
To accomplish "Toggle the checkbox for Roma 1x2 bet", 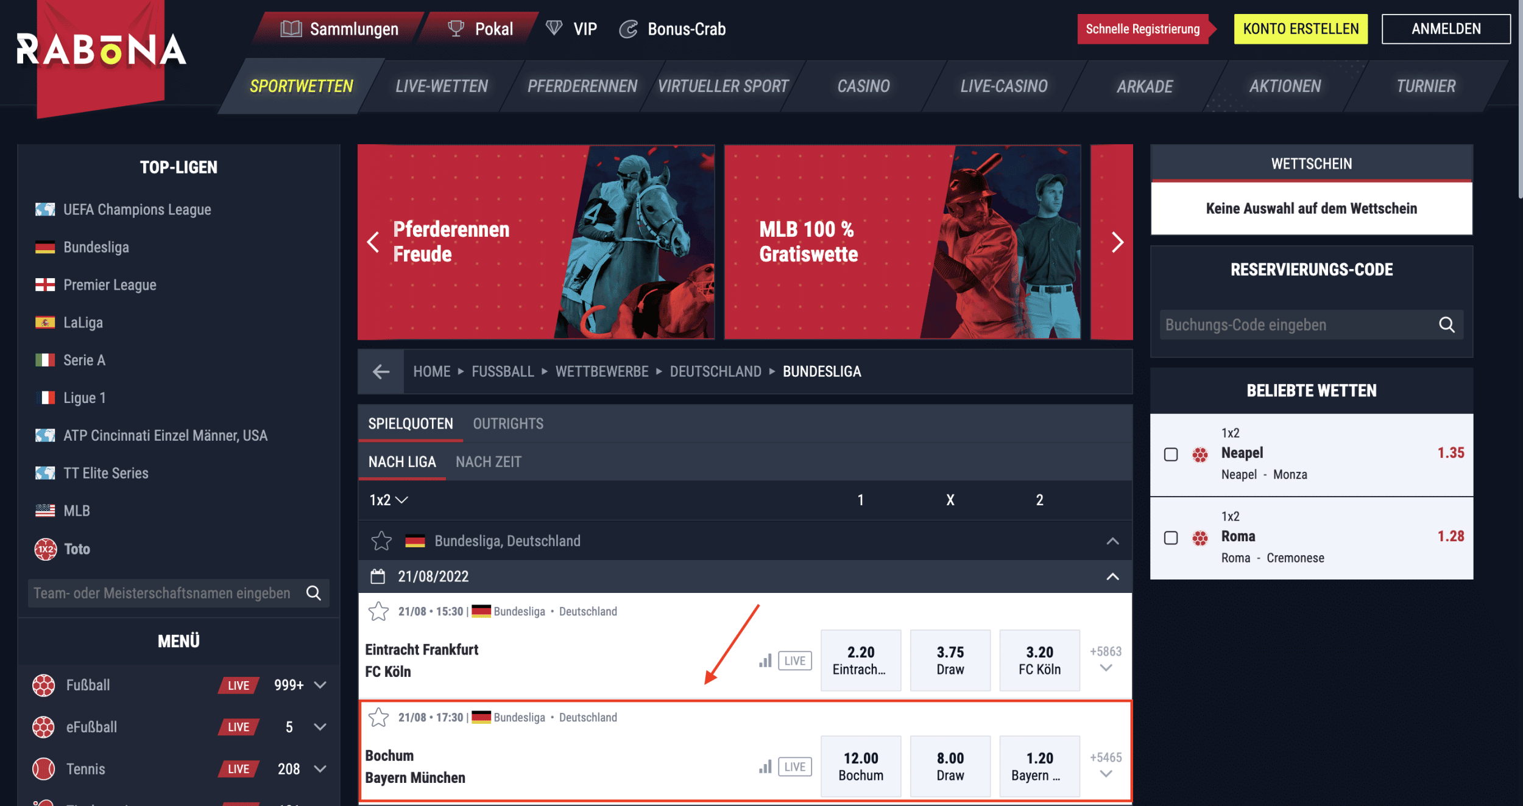I will (x=1173, y=538).
